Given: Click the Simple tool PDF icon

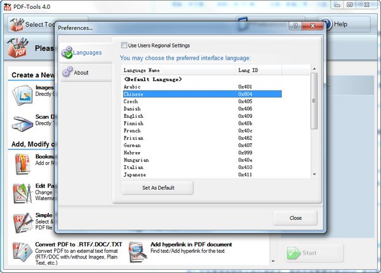Looking at the screenshot, I should click(x=23, y=223).
